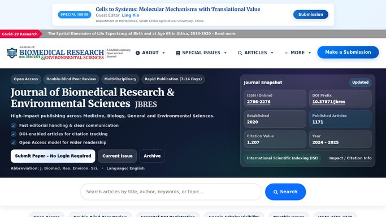Open guest editor Ling Yin link
386x217 pixels.
coord(131,15)
